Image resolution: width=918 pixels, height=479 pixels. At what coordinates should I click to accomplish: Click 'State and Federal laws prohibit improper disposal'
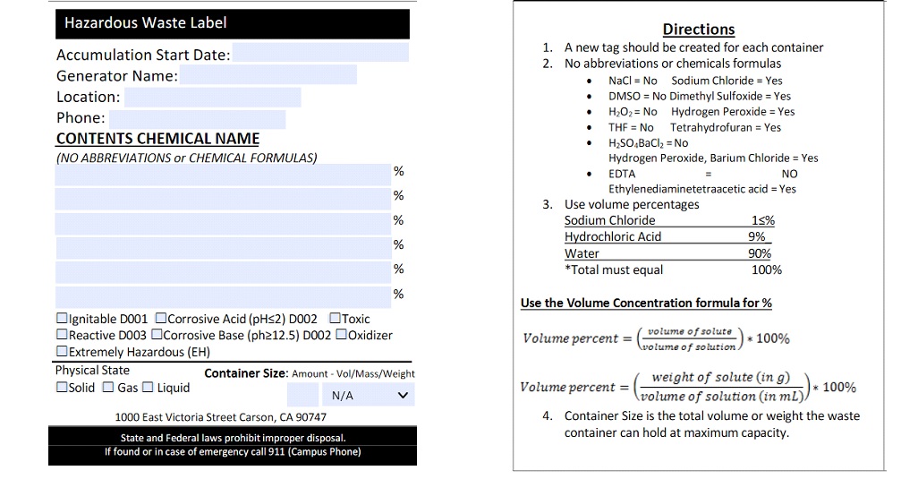(233, 438)
